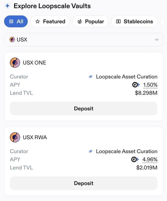Open the 1.50% APY breakdown
The width and height of the screenshot is (167, 201).
click(x=150, y=85)
